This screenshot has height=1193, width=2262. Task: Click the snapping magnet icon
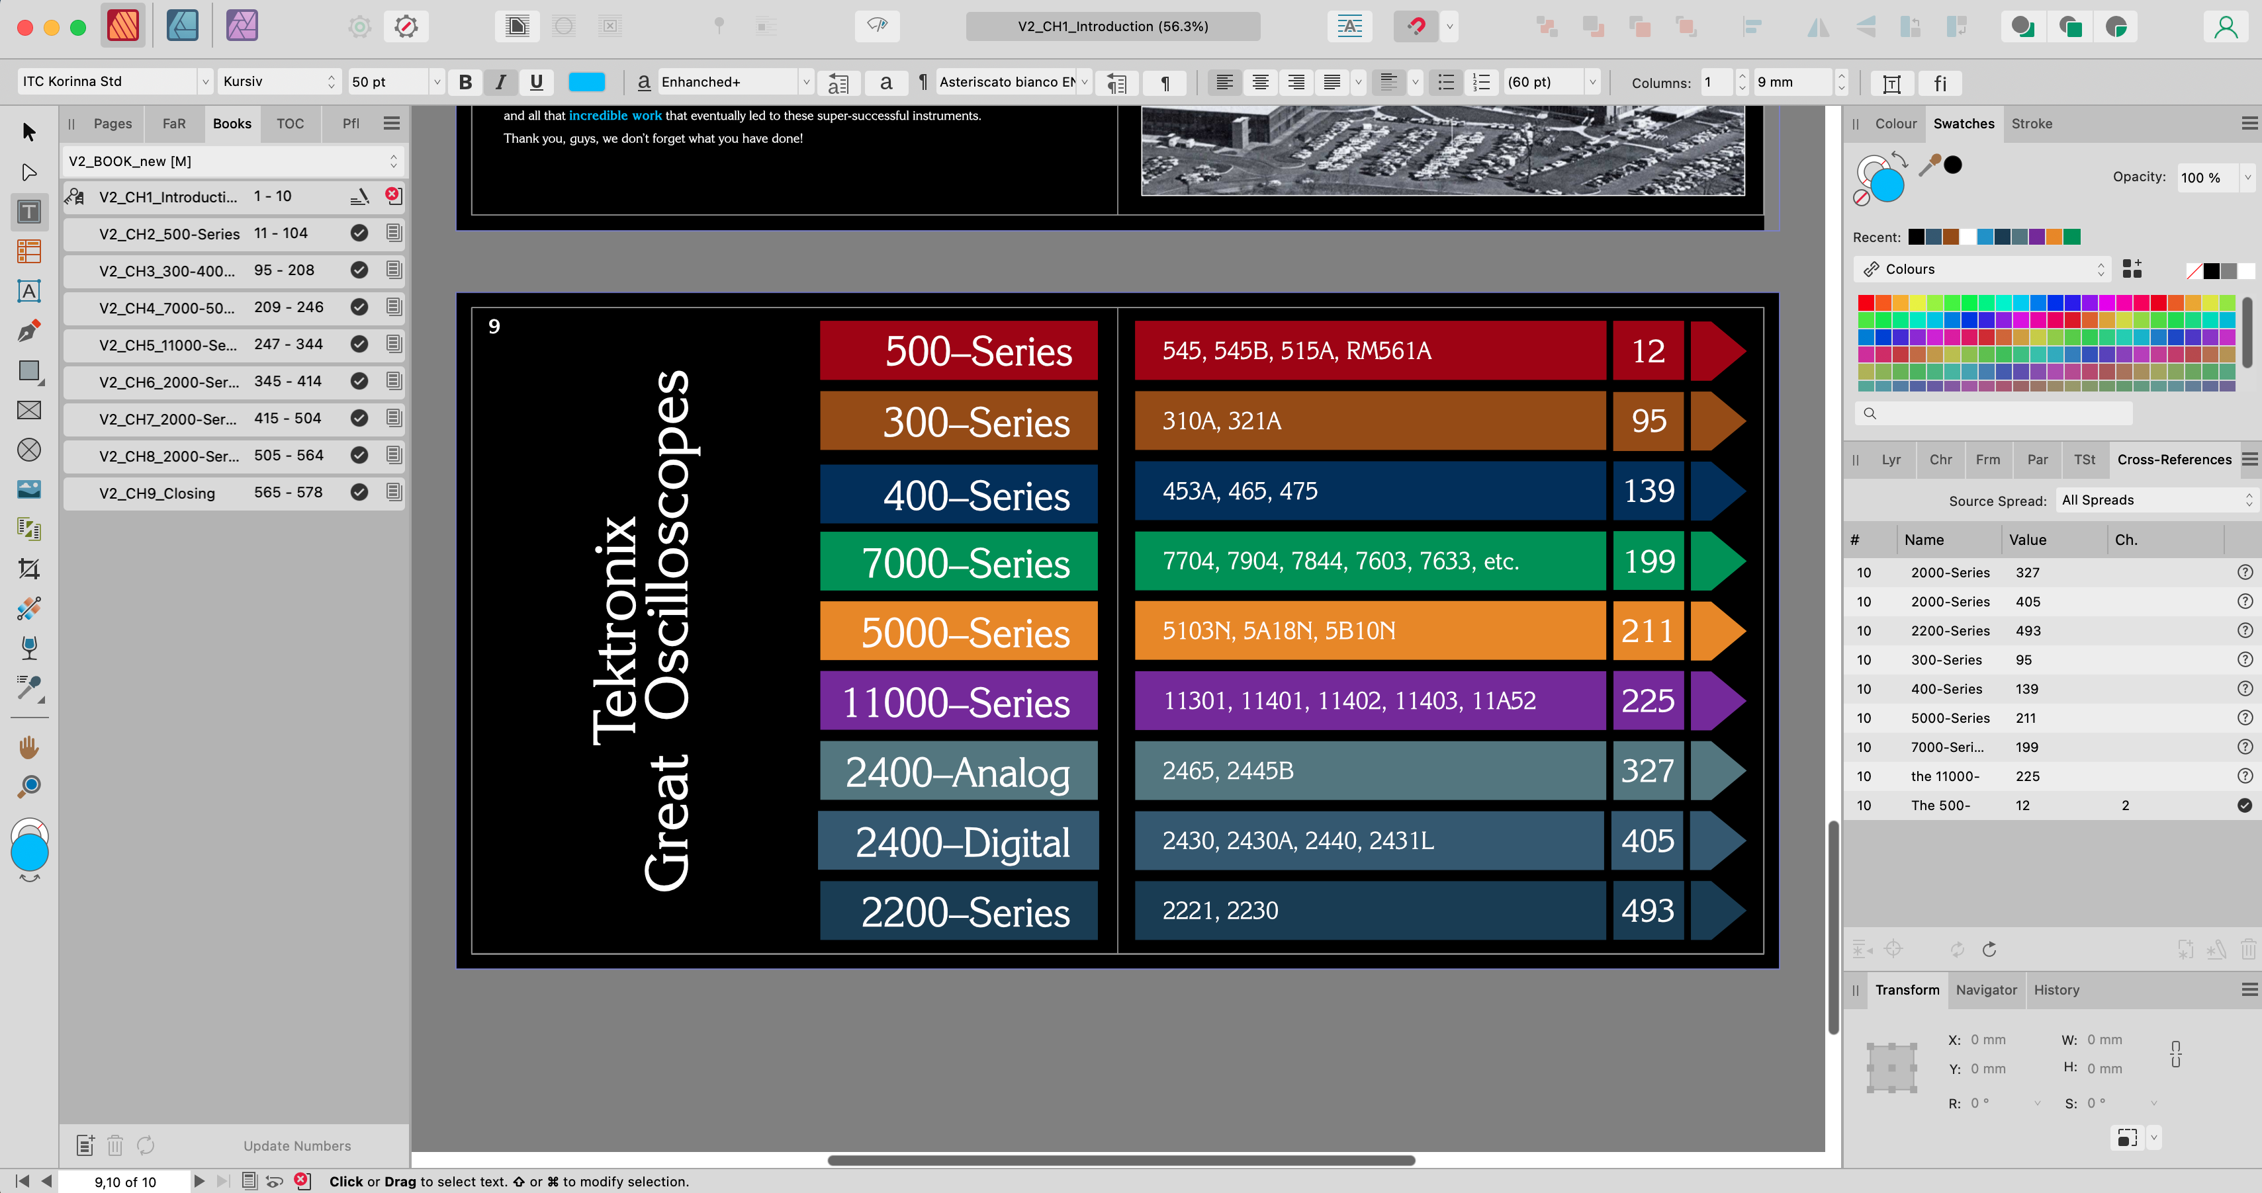[x=1416, y=26]
